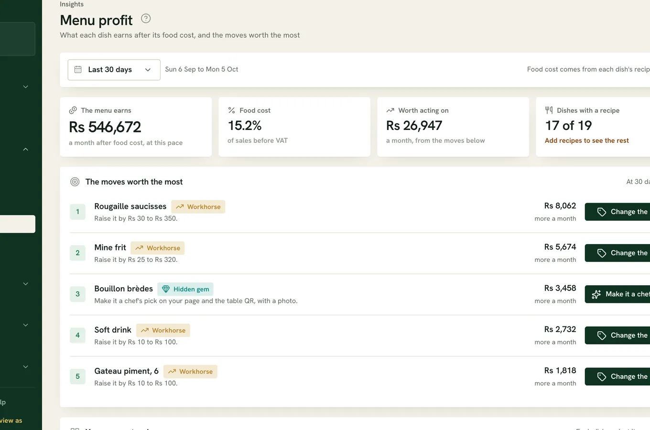Click the Workhorse tag on Gateau piment, 6

click(190, 371)
